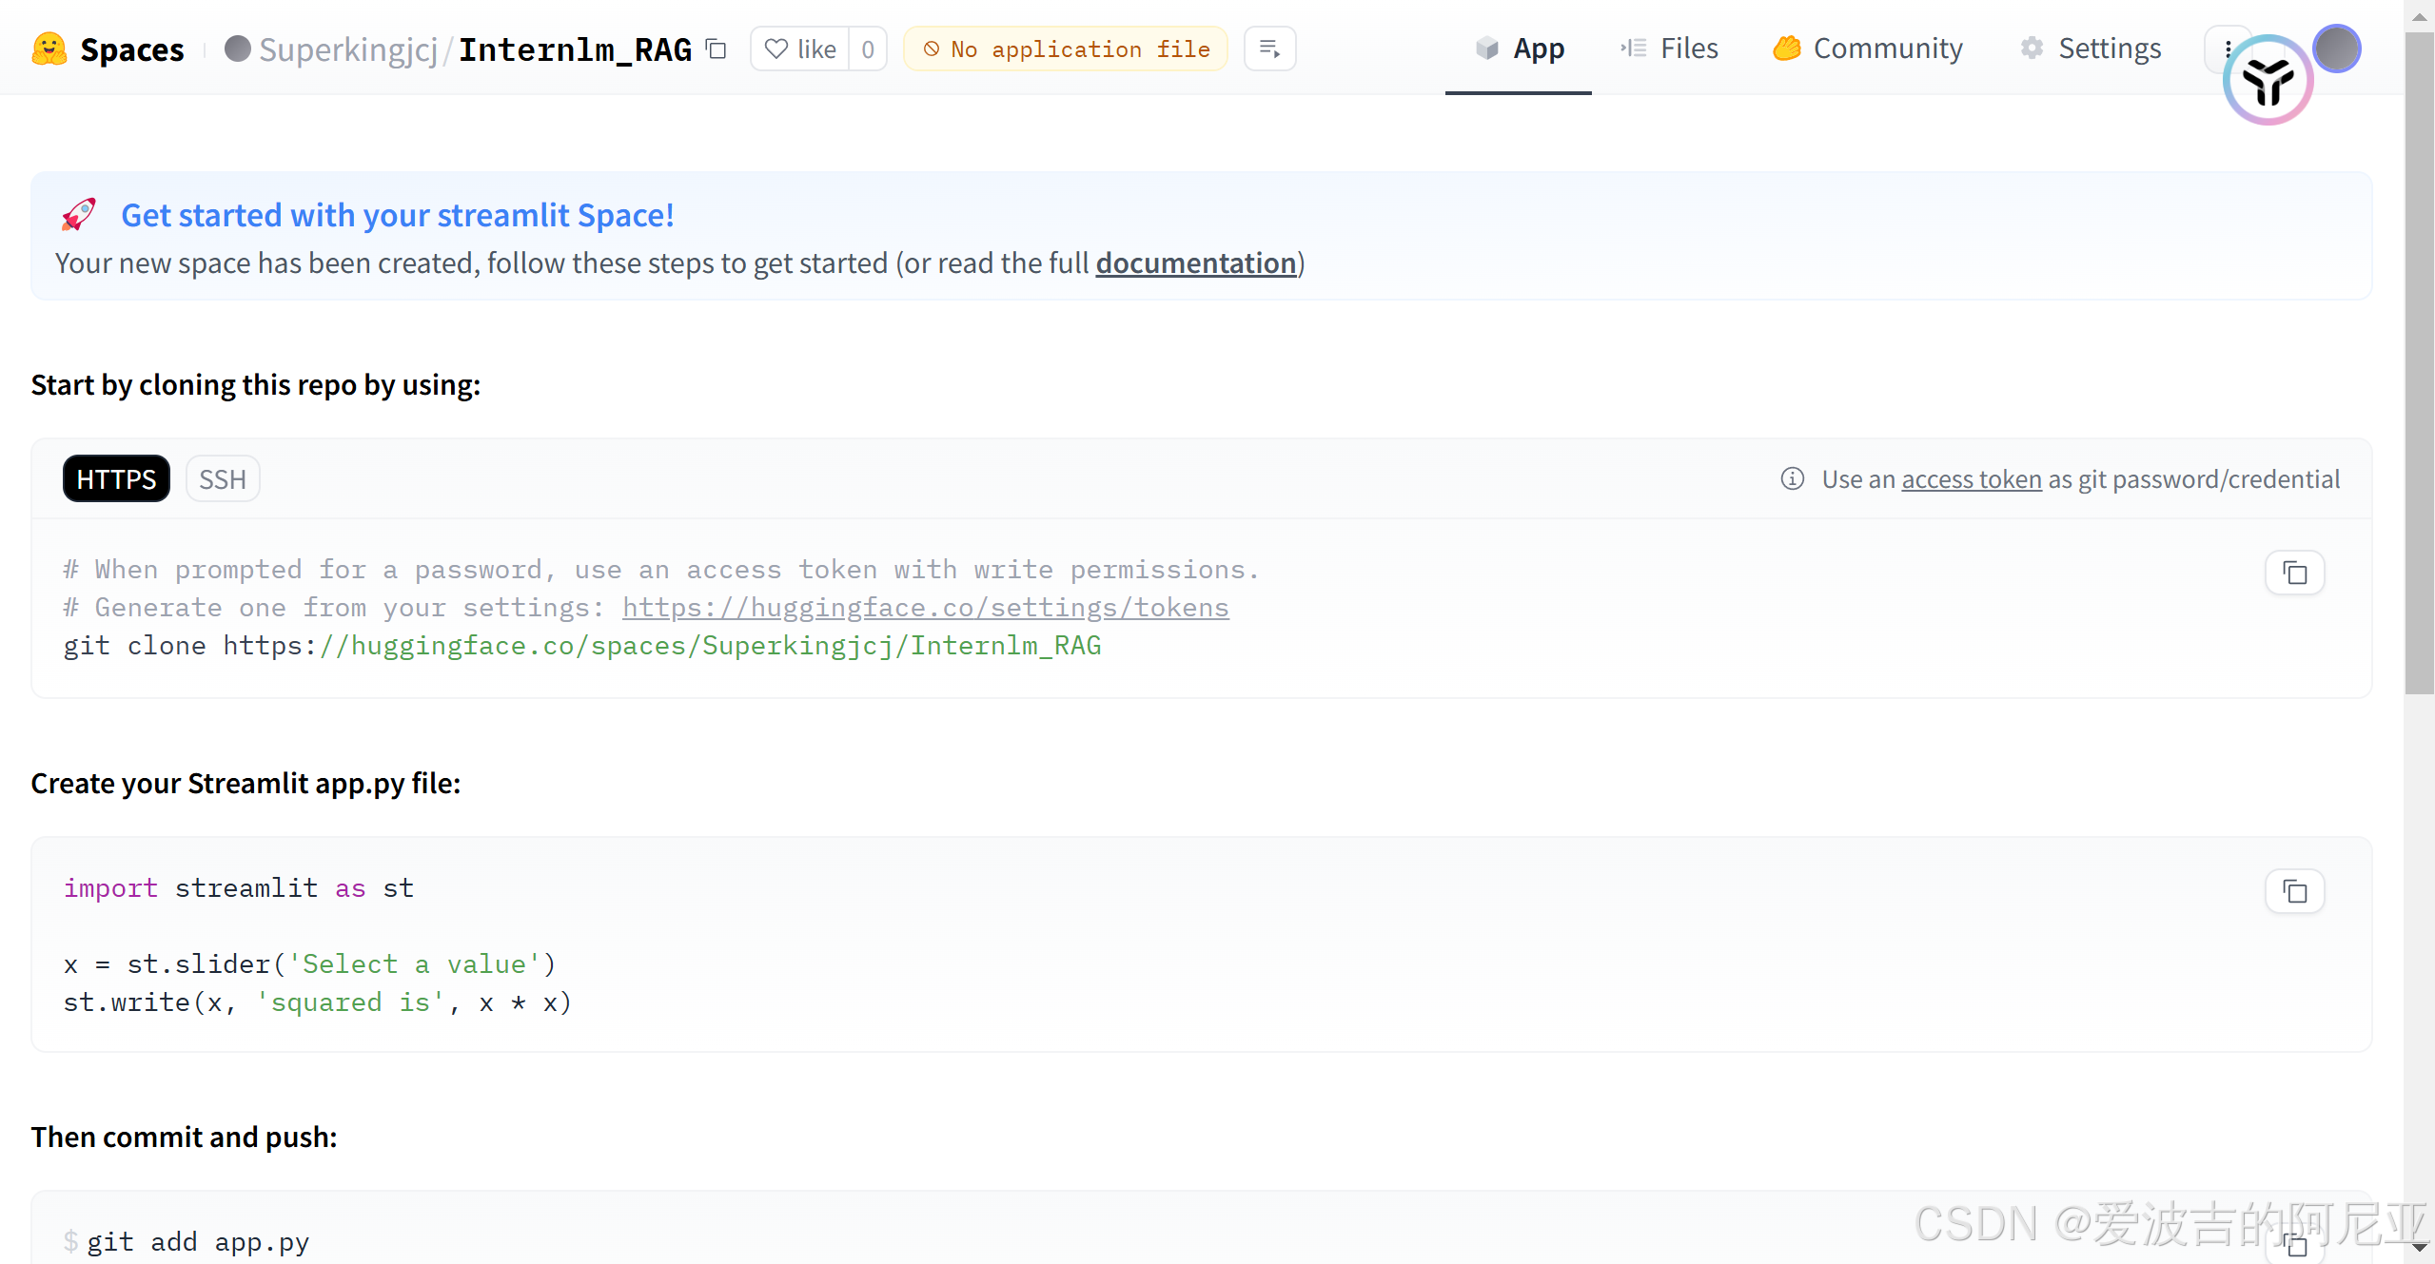The image size is (2435, 1264).
Task: Switch to SSH clone option
Action: click(x=223, y=478)
